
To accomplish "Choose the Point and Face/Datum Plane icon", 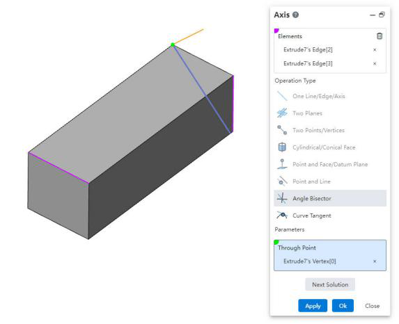I will click(282, 164).
